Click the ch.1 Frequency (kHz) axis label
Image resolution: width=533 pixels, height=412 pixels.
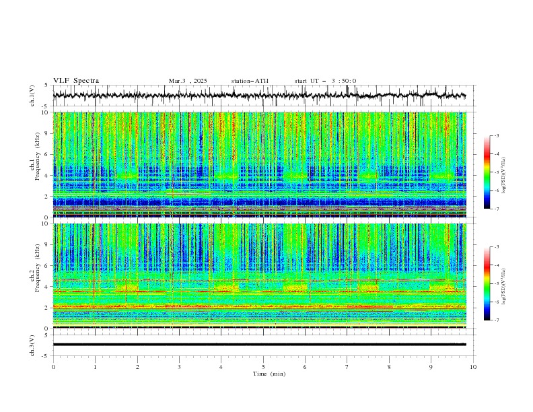click(x=36, y=156)
